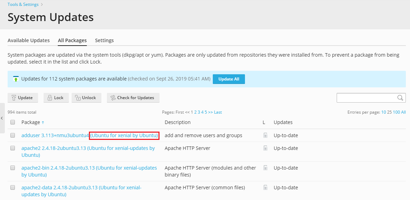Sort by Package column arrow
This screenshot has width=410, height=200.
point(43,122)
